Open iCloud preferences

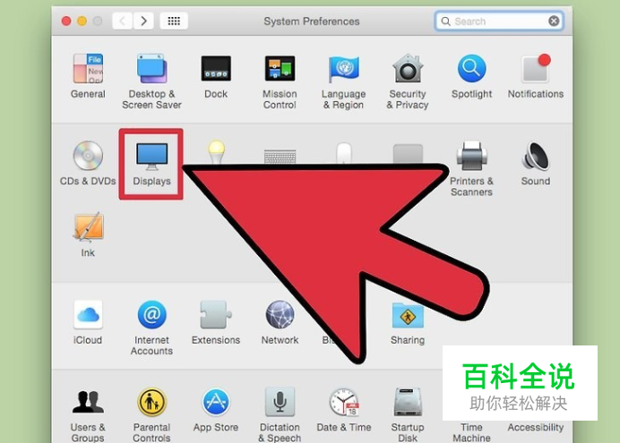tap(88, 322)
